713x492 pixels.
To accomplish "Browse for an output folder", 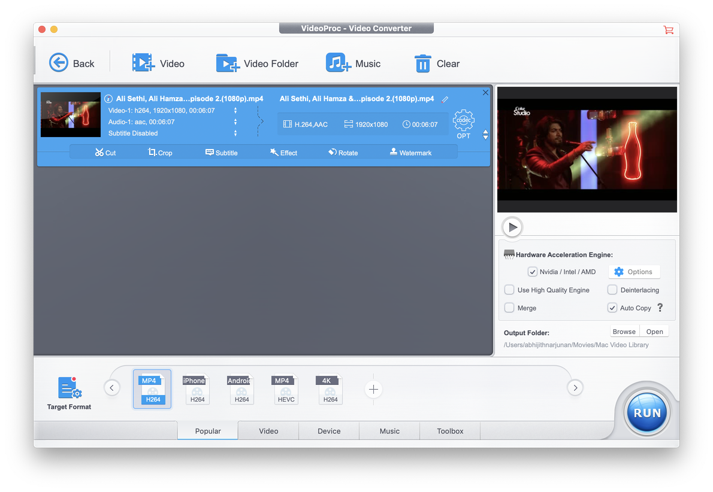I will [624, 332].
